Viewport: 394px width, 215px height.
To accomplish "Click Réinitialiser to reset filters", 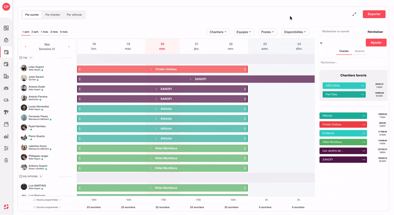I will point(375,32).
